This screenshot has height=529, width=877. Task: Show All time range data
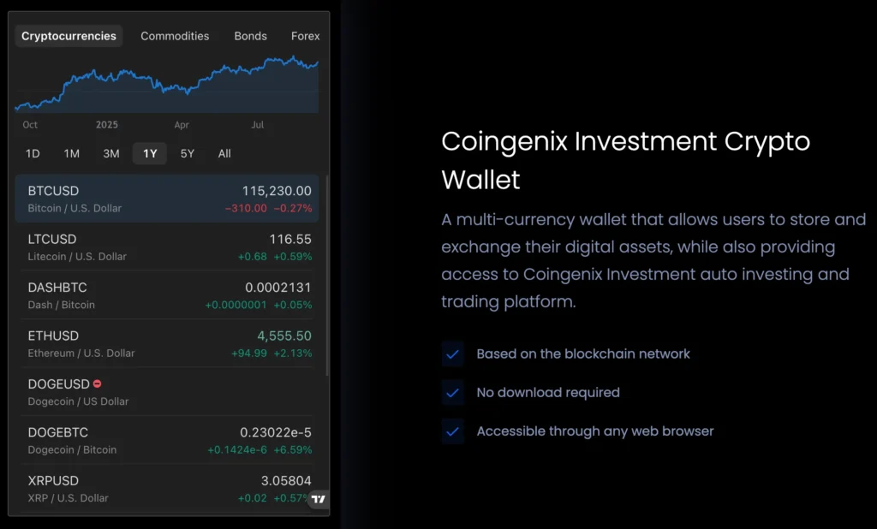click(224, 154)
